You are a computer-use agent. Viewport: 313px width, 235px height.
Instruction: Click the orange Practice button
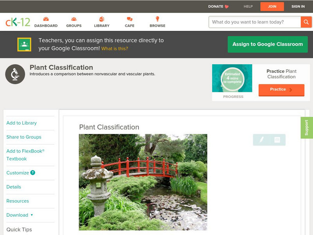[281, 90]
